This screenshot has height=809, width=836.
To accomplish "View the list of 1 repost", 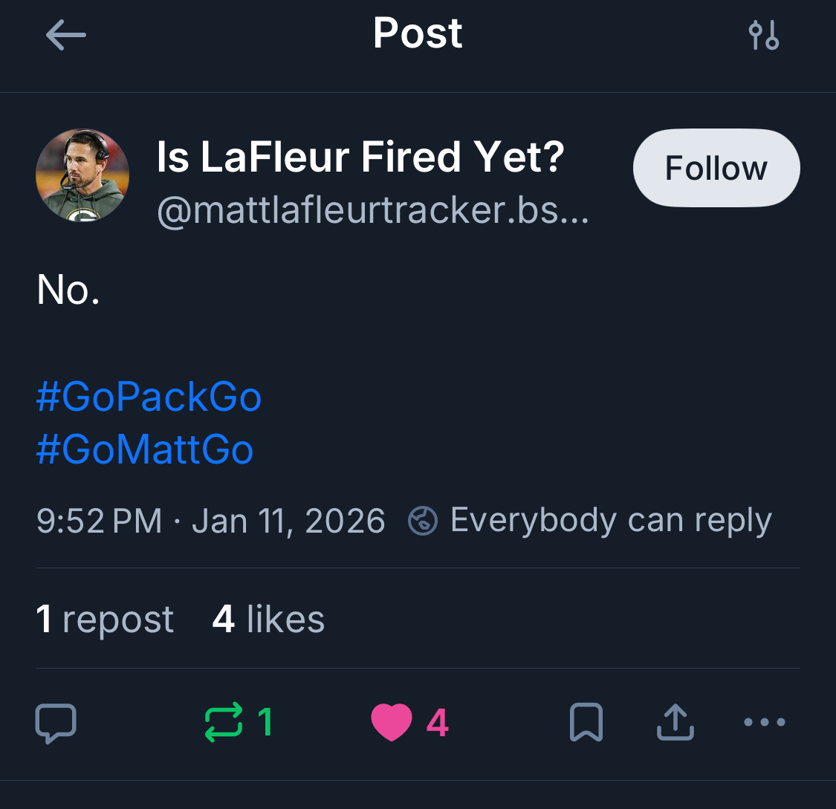I will 105,619.
